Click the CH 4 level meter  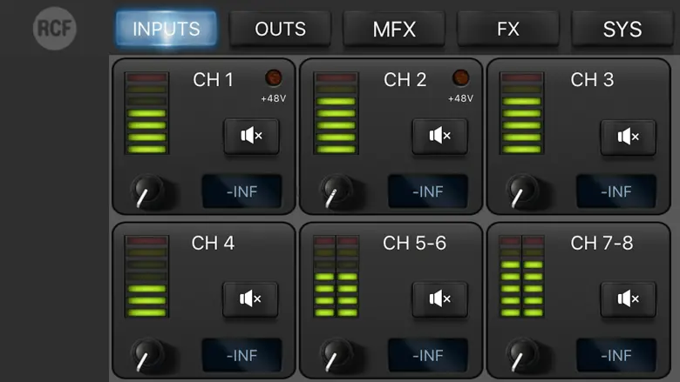point(146,277)
